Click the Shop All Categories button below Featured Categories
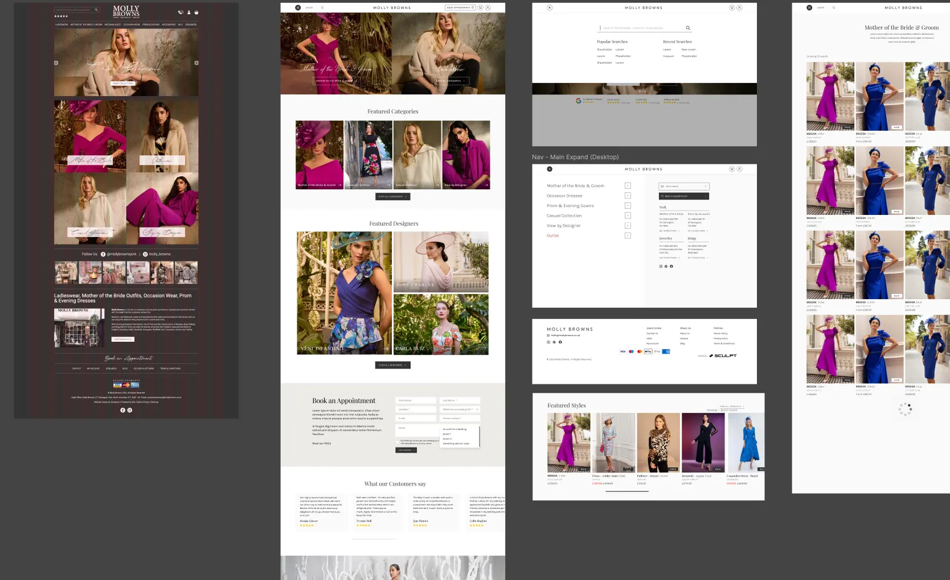Viewport: 950px width, 580px height. pyautogui.click(x=392, y=196)
